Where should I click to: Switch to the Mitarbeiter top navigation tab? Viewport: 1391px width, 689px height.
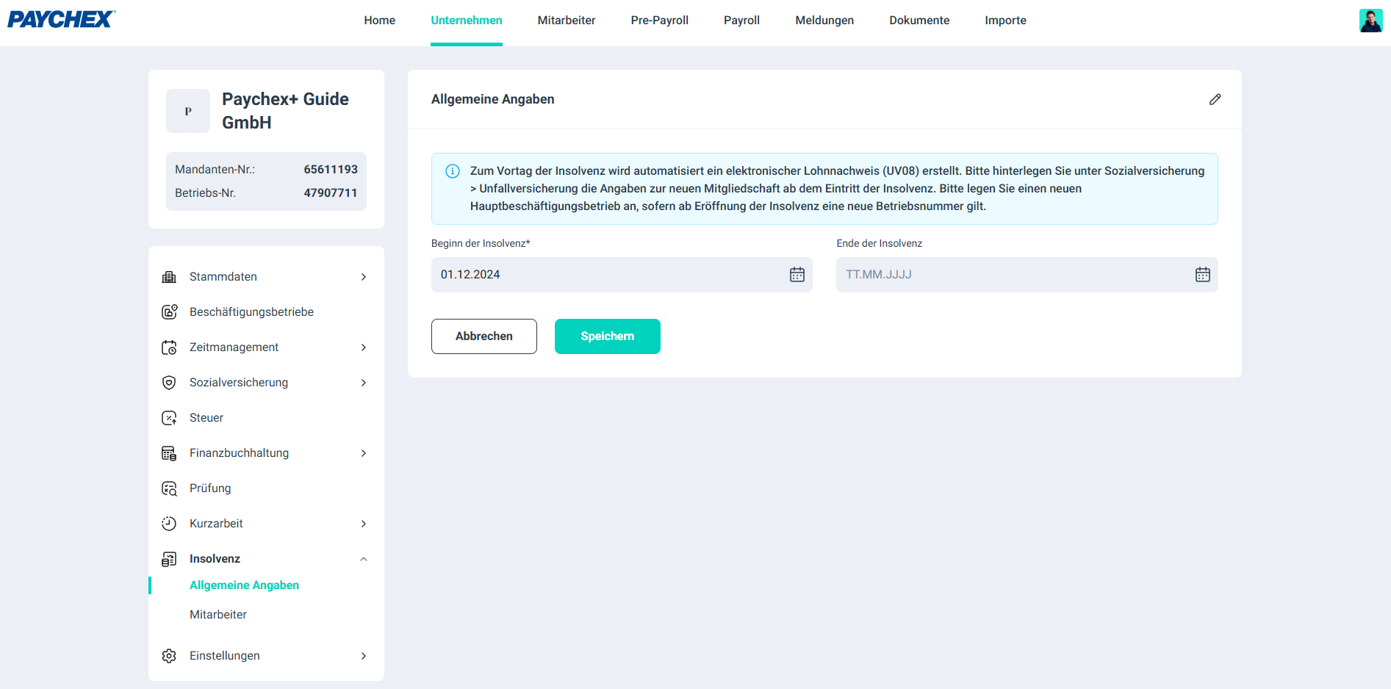[567, 21]
